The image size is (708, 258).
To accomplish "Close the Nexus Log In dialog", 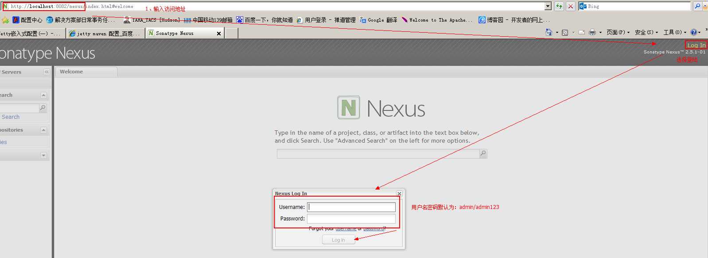I will click(399, 193).
